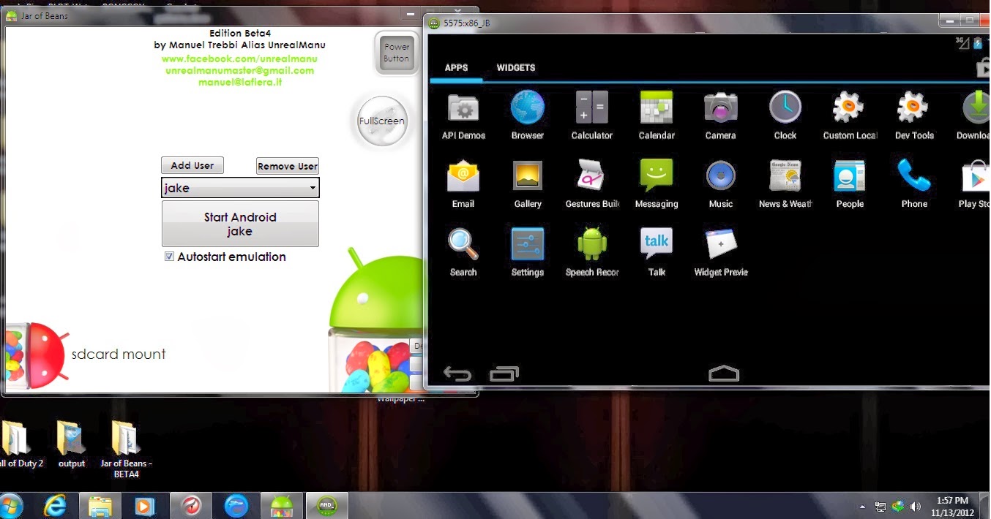
Task: Launch the Gestures Builder app
Action: (592, 183)
